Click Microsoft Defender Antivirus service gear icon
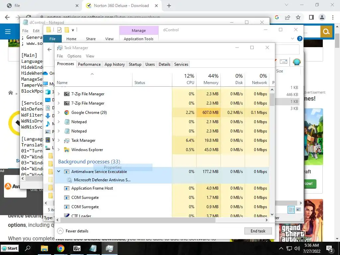The height and width of the screenshot is (255, 340). tap(69, 180)
